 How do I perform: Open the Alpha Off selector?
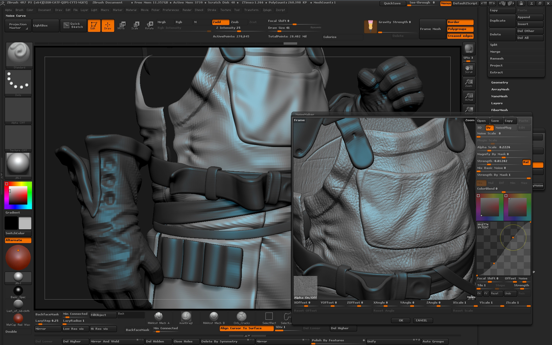[18, 111]
